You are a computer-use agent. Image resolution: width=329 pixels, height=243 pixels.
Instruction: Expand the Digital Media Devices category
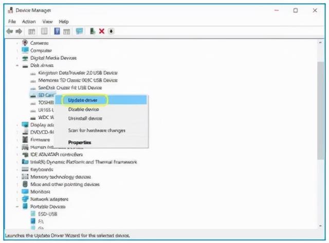(17, 58)
